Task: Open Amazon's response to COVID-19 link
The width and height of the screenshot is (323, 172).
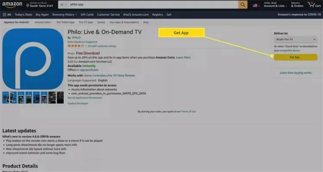Action: click(299, 15)
